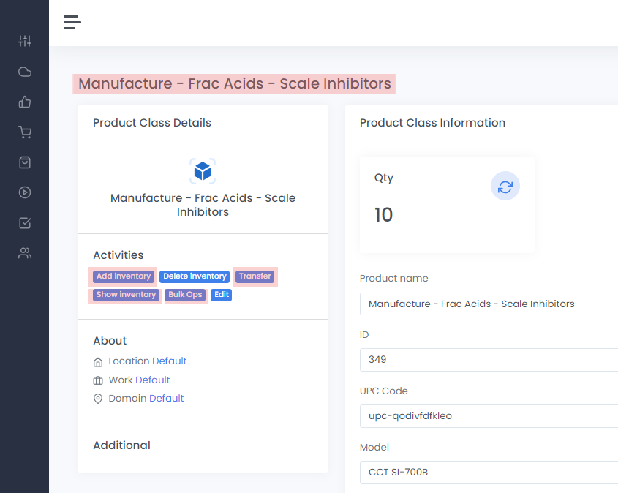Open the Work Default link
Screen dimensions: 618x493
[152, 380]
